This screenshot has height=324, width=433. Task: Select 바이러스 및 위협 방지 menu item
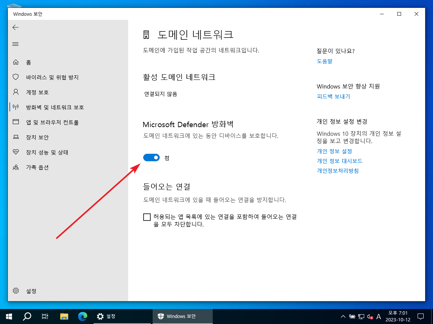coord(53,77)
